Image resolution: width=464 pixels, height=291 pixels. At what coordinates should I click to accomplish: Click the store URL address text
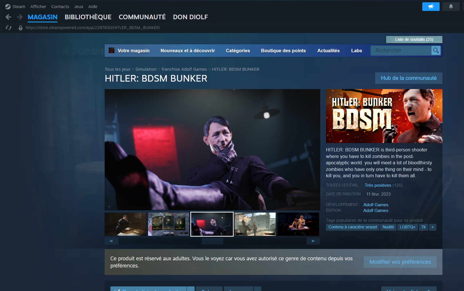pyautogui.click(x=93, y=28)
